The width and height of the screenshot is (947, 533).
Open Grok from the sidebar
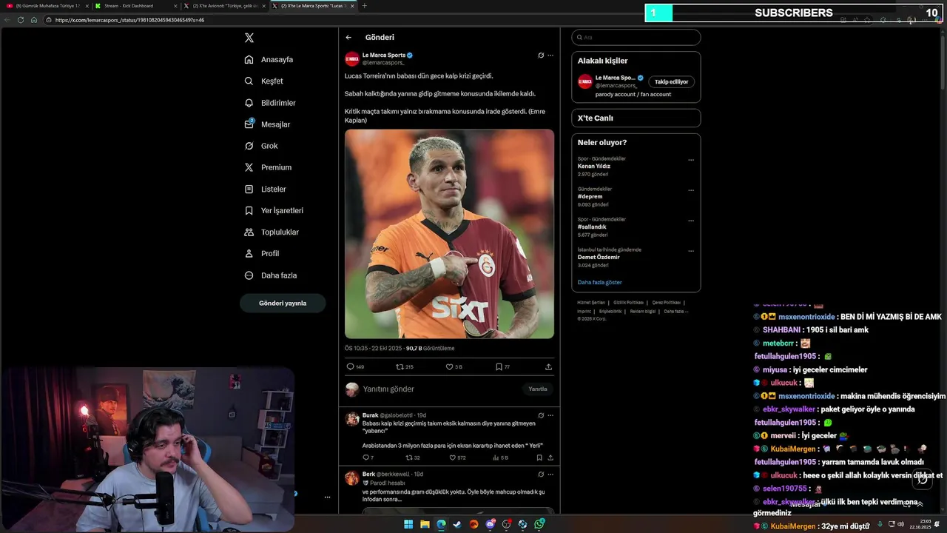[261, 146]
